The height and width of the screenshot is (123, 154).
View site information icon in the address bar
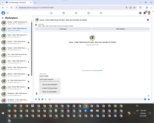click(x=17, y=8)
